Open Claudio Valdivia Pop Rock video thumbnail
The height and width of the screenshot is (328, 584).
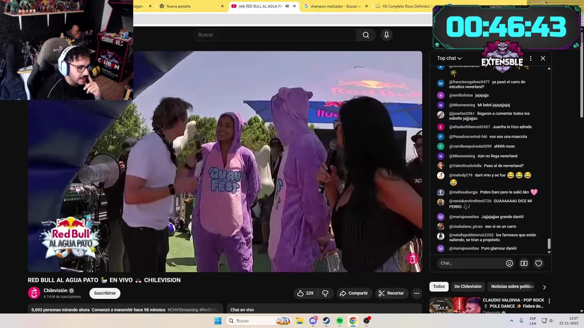click(x=454, y=305)
